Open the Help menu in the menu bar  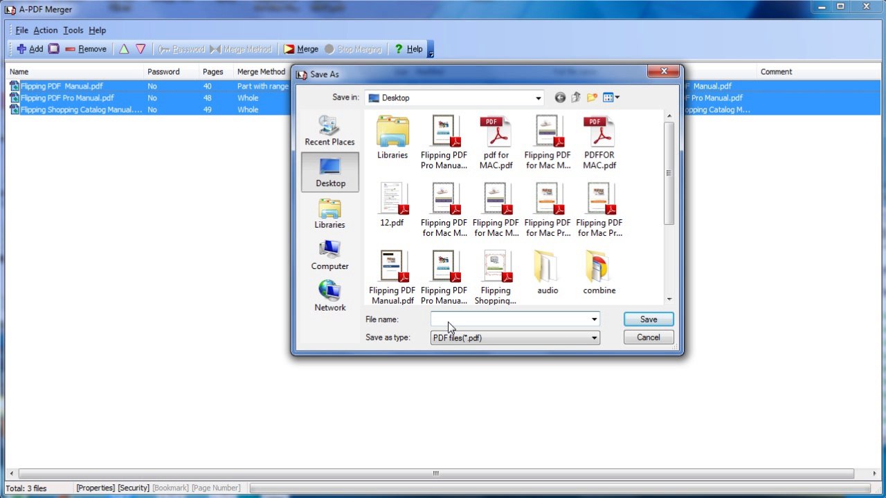tap(98, 30)
